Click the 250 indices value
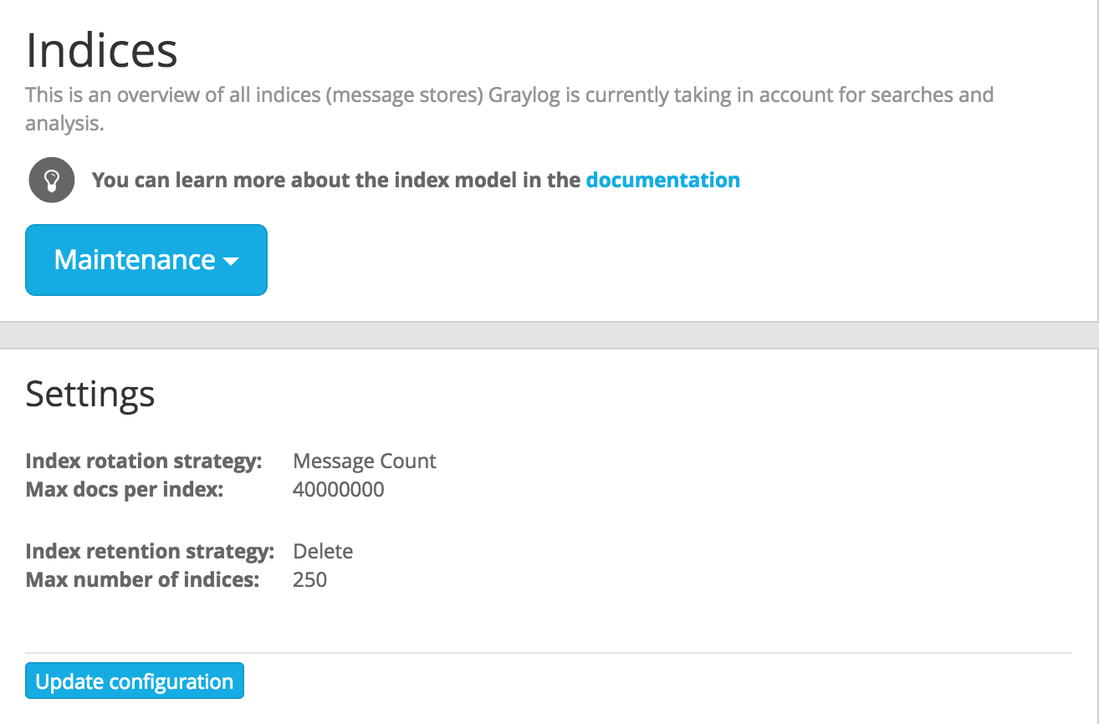Screen dimensions: 1099x724 point(309,579)
